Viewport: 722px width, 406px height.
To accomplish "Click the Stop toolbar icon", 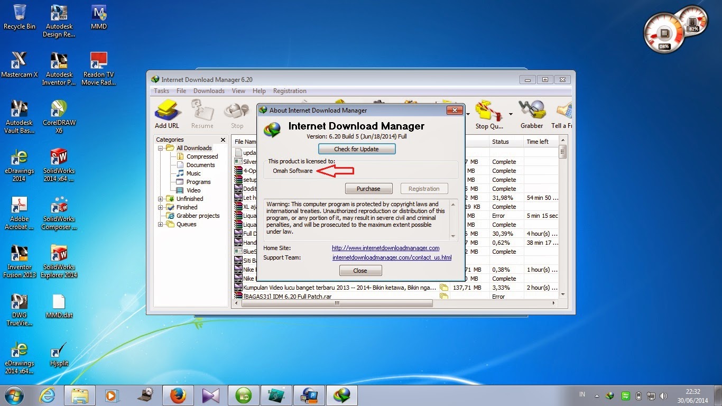I will [237, 115].
